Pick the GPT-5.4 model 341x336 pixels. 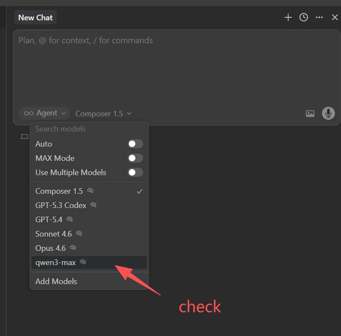(x=89, y=220)
